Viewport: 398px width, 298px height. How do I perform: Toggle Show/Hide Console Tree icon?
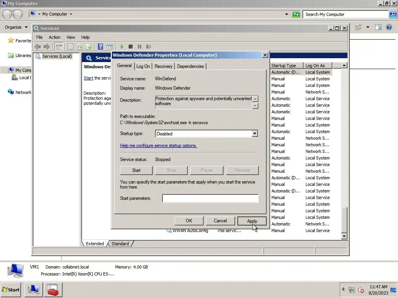tap(59, 47)
